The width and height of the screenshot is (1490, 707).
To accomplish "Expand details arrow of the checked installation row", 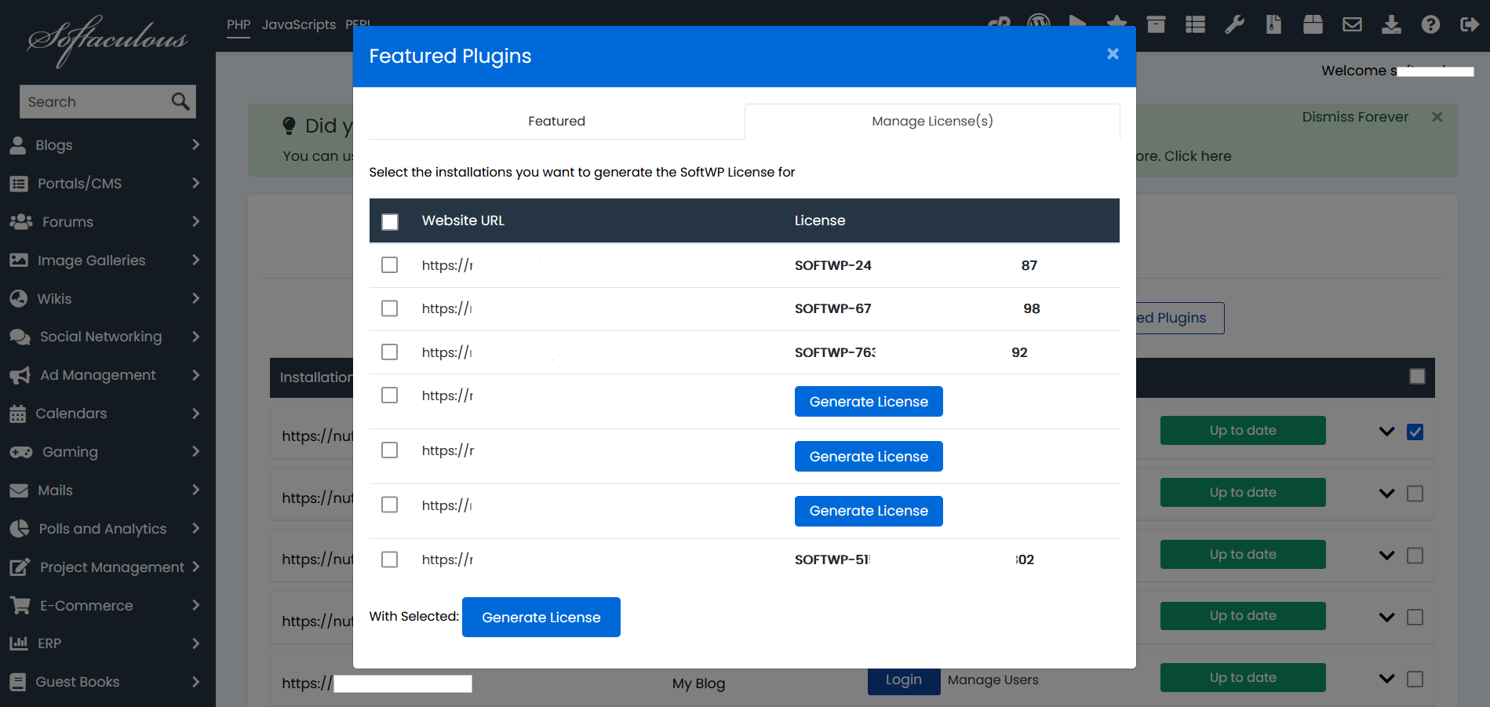I will [x=1386, y=432].
